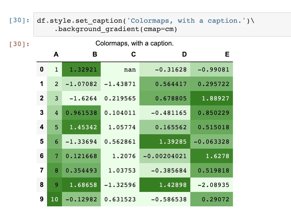
Task: Click row index label 5
Action: click(x=42, y=141)
